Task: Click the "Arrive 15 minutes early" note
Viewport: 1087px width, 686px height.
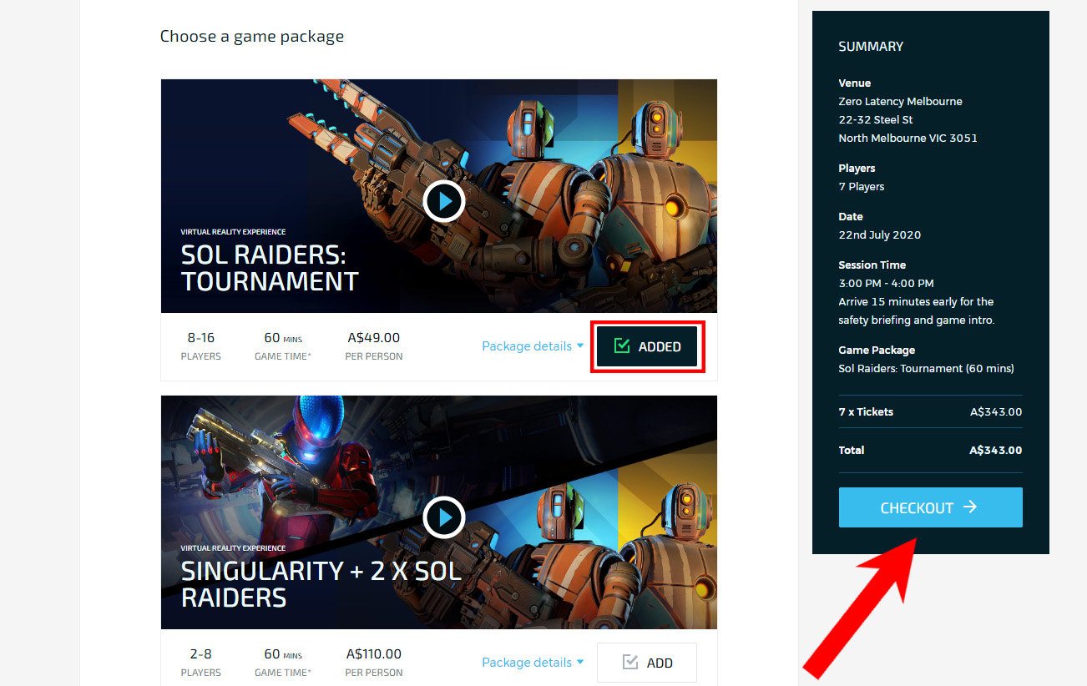Action: 917,311
